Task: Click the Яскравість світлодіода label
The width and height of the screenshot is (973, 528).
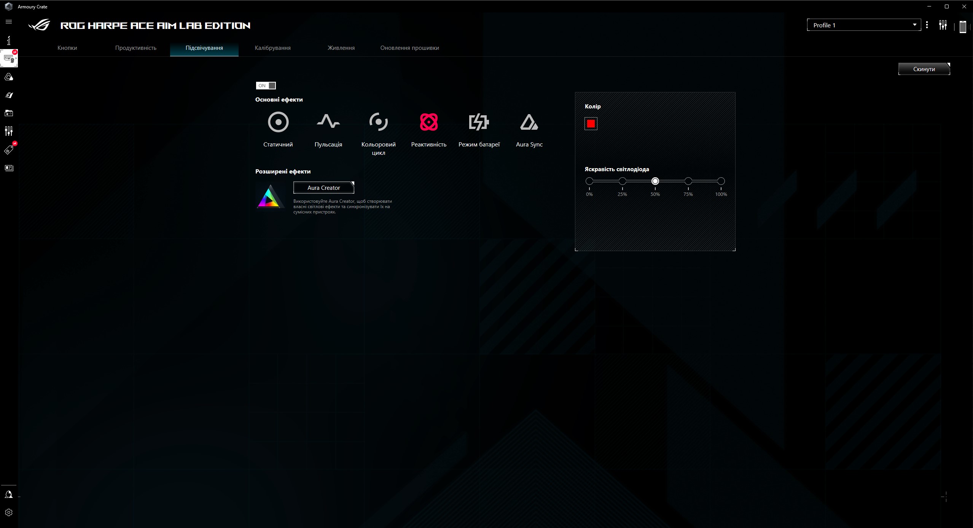Action: pos(617,169)
